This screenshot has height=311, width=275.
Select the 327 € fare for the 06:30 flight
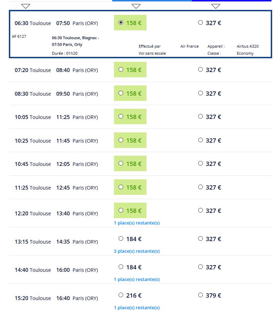[x=200, y=23]
